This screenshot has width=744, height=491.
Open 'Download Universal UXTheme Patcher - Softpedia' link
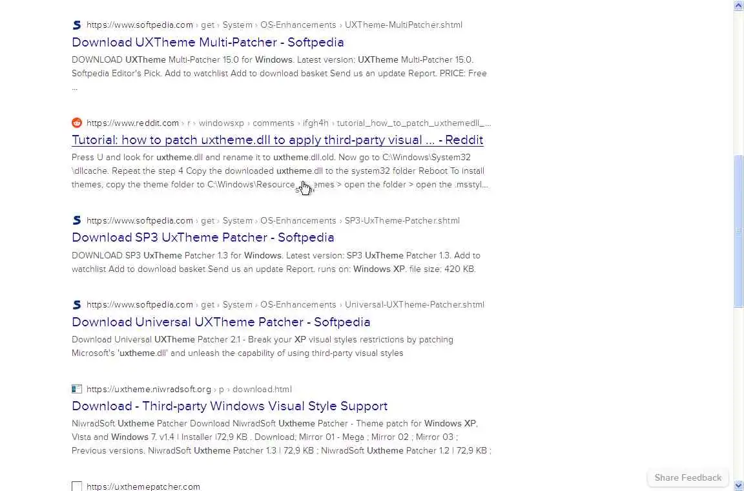coord(221,322)
